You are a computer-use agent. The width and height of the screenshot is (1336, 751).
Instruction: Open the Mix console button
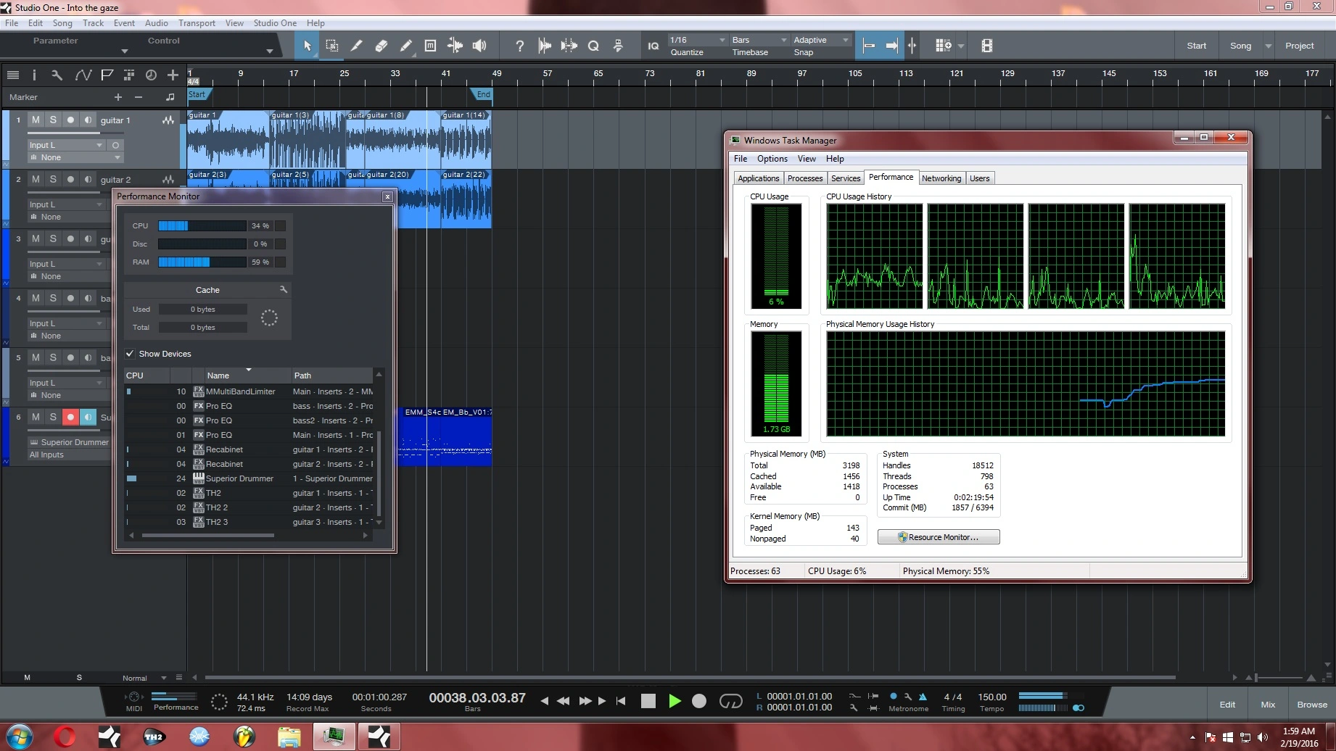coord(1268,705)
